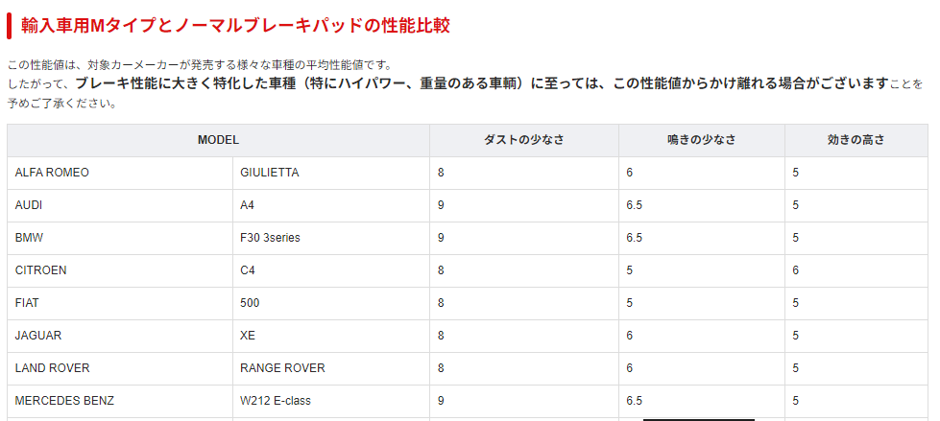Select the C4 model cell
Image resolution: width=940 pixels, height=421 pixels.
248,270
